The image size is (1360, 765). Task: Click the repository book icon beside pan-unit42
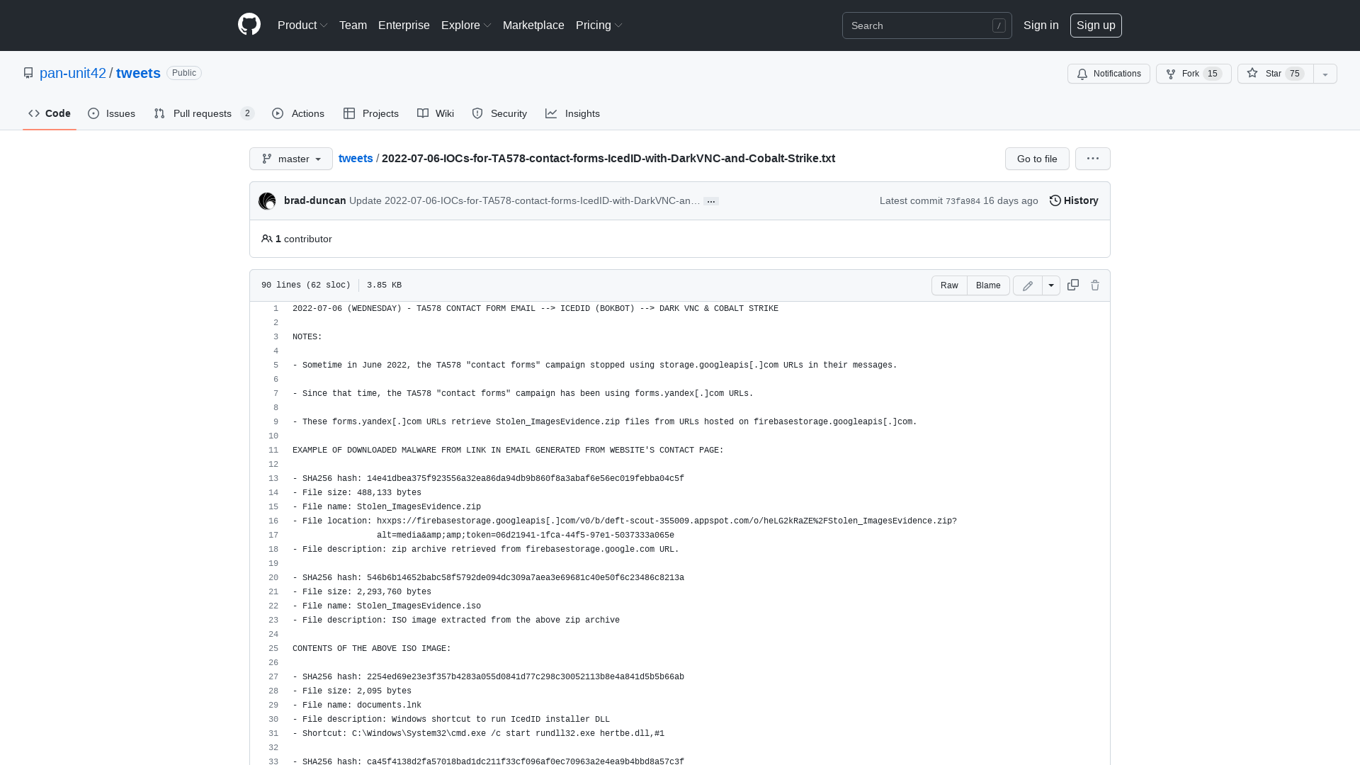click(x=28, y=72)
